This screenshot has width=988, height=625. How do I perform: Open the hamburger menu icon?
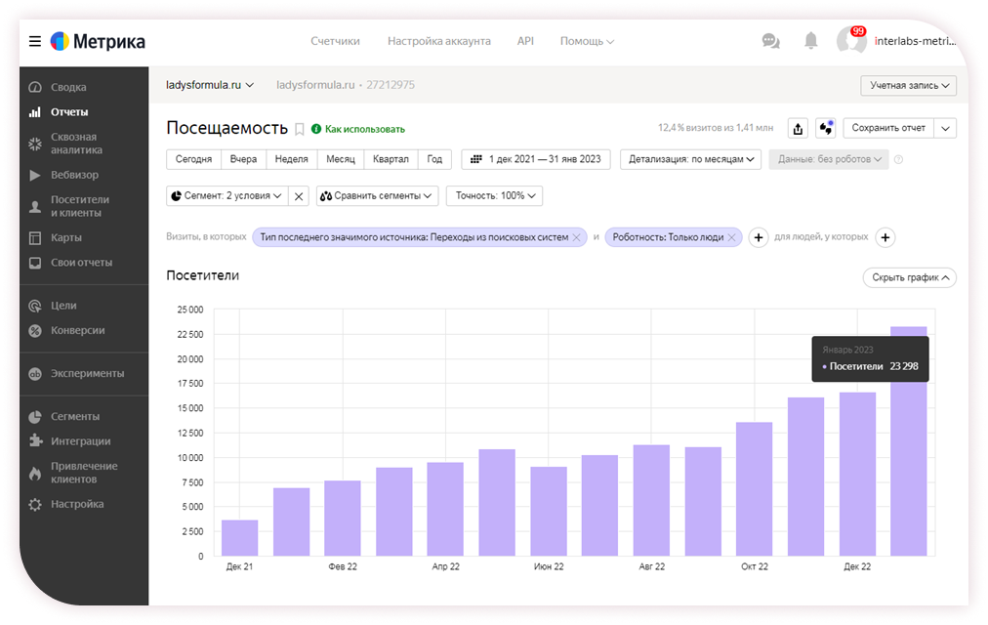[35, 42]
